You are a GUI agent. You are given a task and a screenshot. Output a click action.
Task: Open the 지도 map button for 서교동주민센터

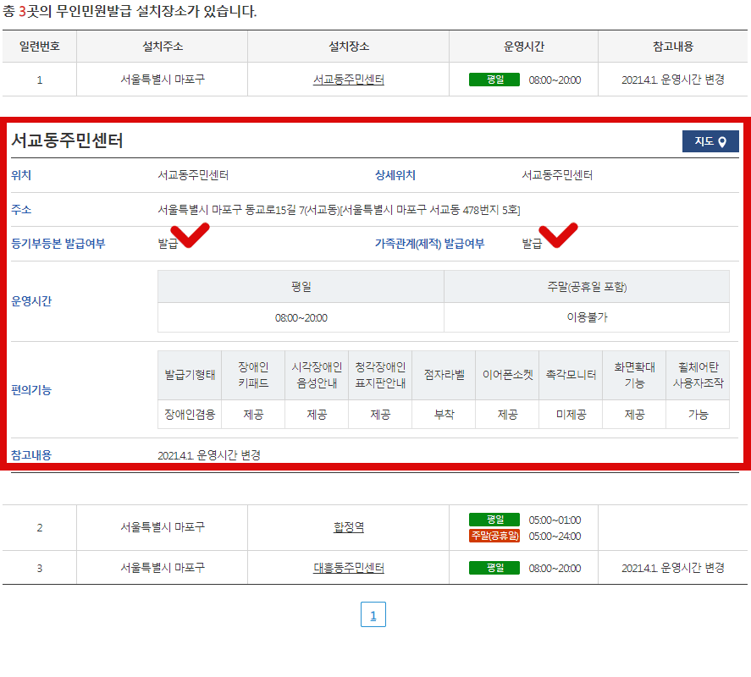[711, 141]
